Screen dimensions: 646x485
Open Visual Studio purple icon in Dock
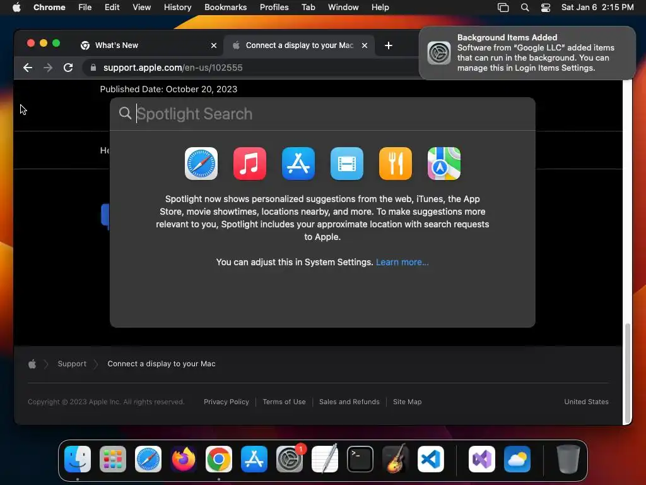pos(481,459)
